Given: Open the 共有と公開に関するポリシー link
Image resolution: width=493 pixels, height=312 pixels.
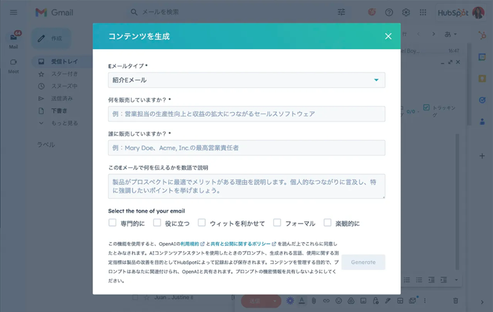Looking at the screenshot, I should coord(241,244).
